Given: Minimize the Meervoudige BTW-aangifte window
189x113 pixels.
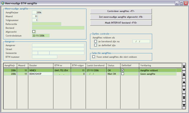Looking at the screenshot, I should pos(177,3).
